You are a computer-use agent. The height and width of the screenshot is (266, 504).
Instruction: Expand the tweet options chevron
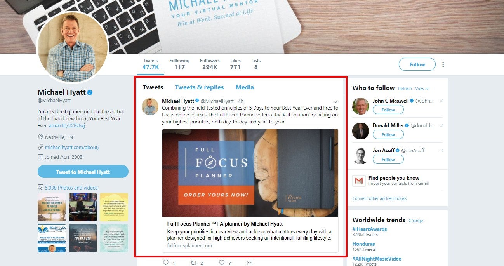[336, 101]
